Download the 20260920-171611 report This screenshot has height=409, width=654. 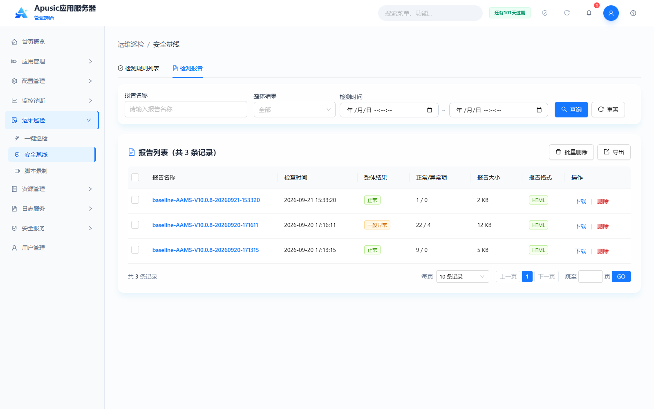(580, 226)
